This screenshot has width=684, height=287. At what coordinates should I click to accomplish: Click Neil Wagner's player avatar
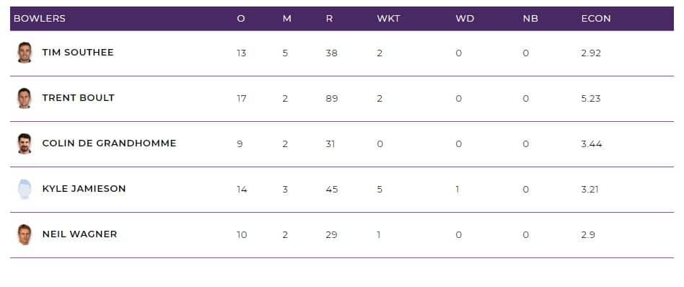click(x=25, y=234)
